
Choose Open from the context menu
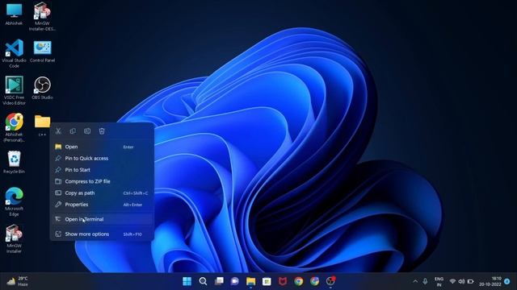(102, 147)
